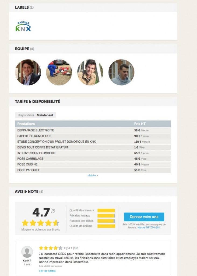Click the KNX Partner label logo

[x=23, y=27]
